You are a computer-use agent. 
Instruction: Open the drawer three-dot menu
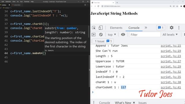[x=94, y=103]
